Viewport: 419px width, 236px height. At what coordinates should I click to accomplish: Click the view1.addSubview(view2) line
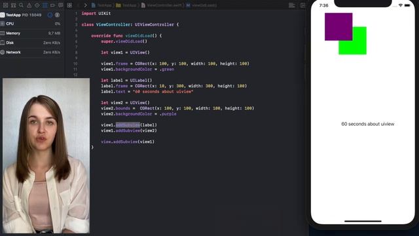[129, 130]
